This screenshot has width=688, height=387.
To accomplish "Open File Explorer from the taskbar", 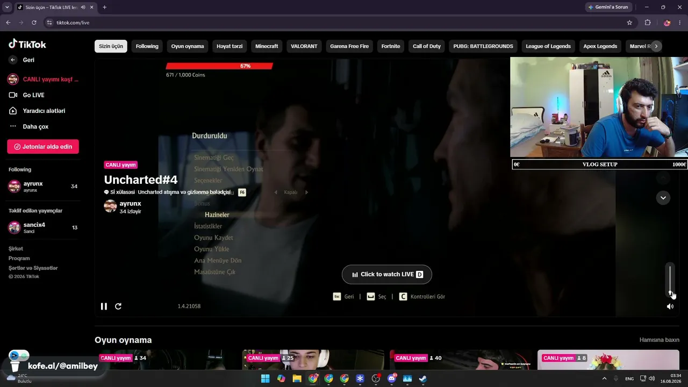I will 297,378.
